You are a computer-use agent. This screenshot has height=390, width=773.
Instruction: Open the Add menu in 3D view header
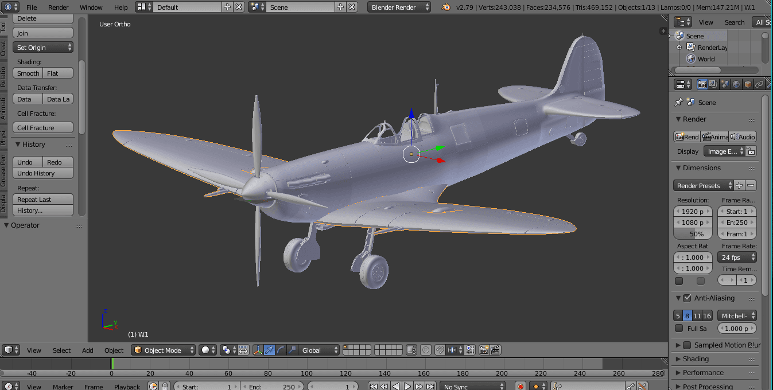click(87, 350)
